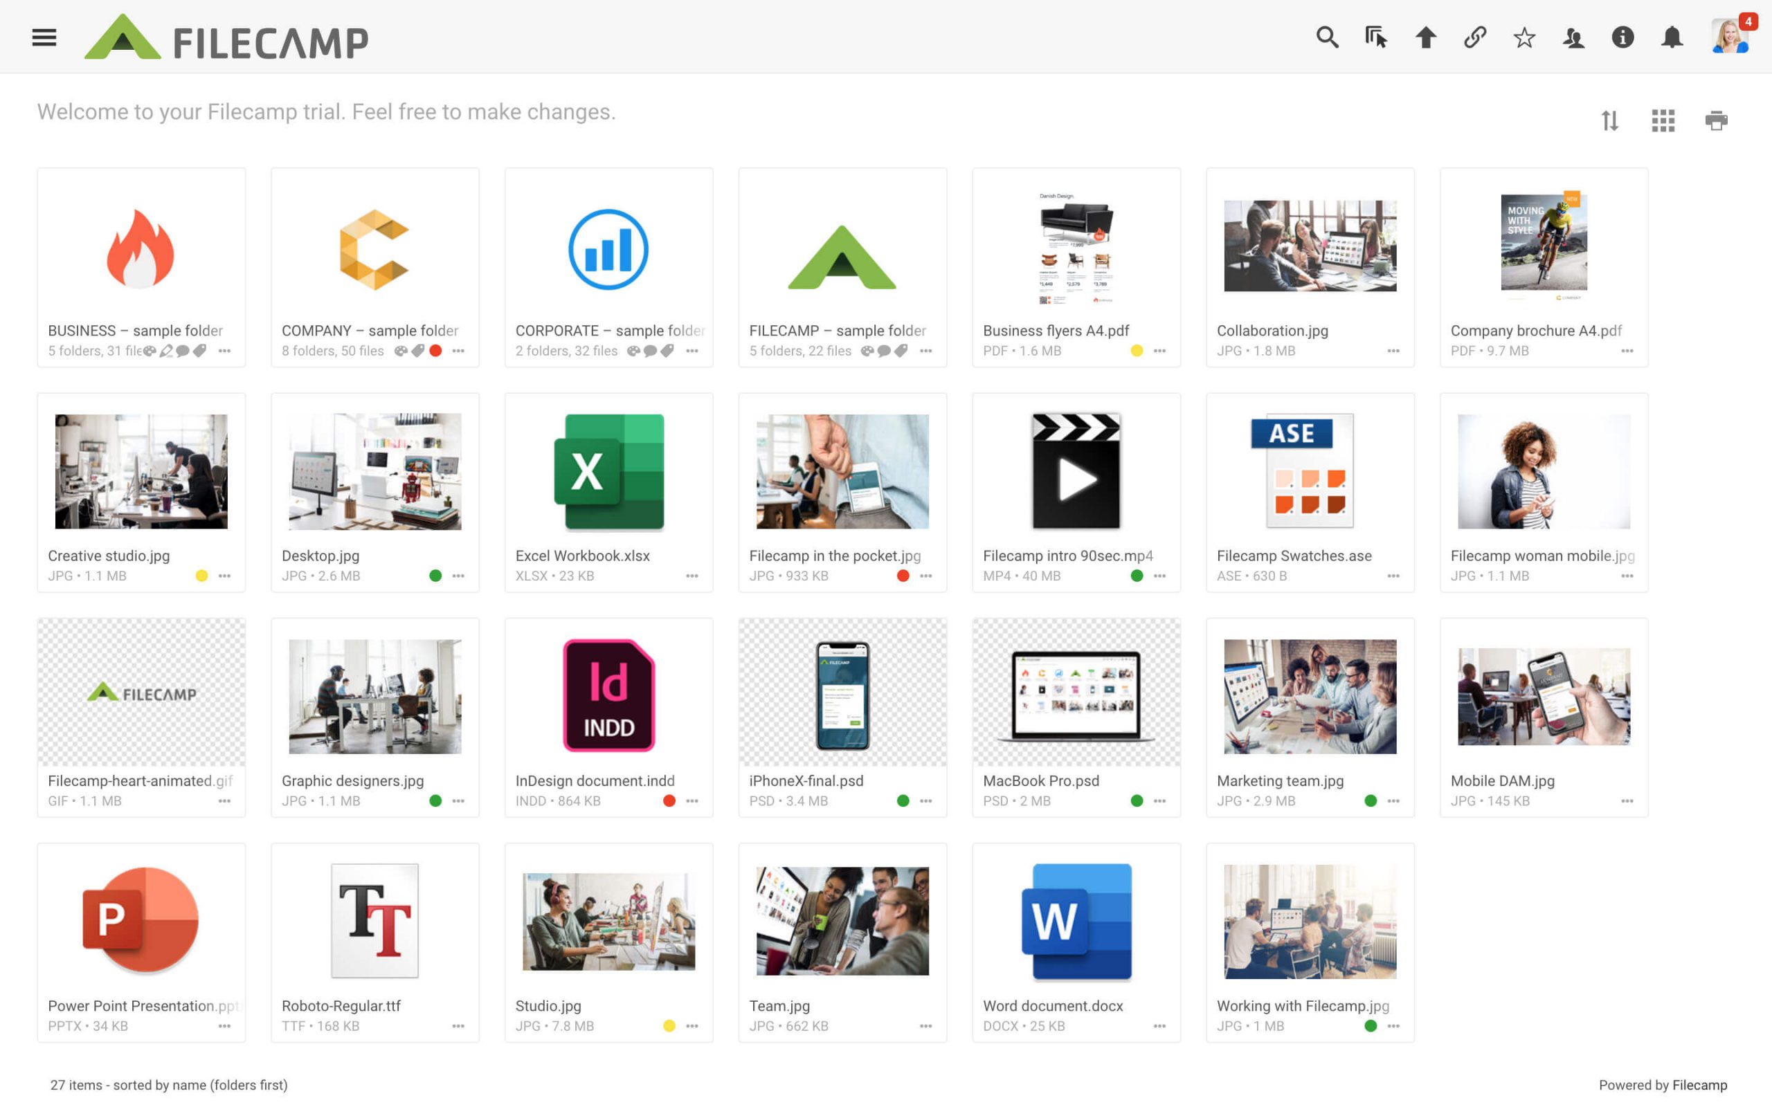
Task: Open the BUSINESS sample folder
Action: tap(141, 267)
